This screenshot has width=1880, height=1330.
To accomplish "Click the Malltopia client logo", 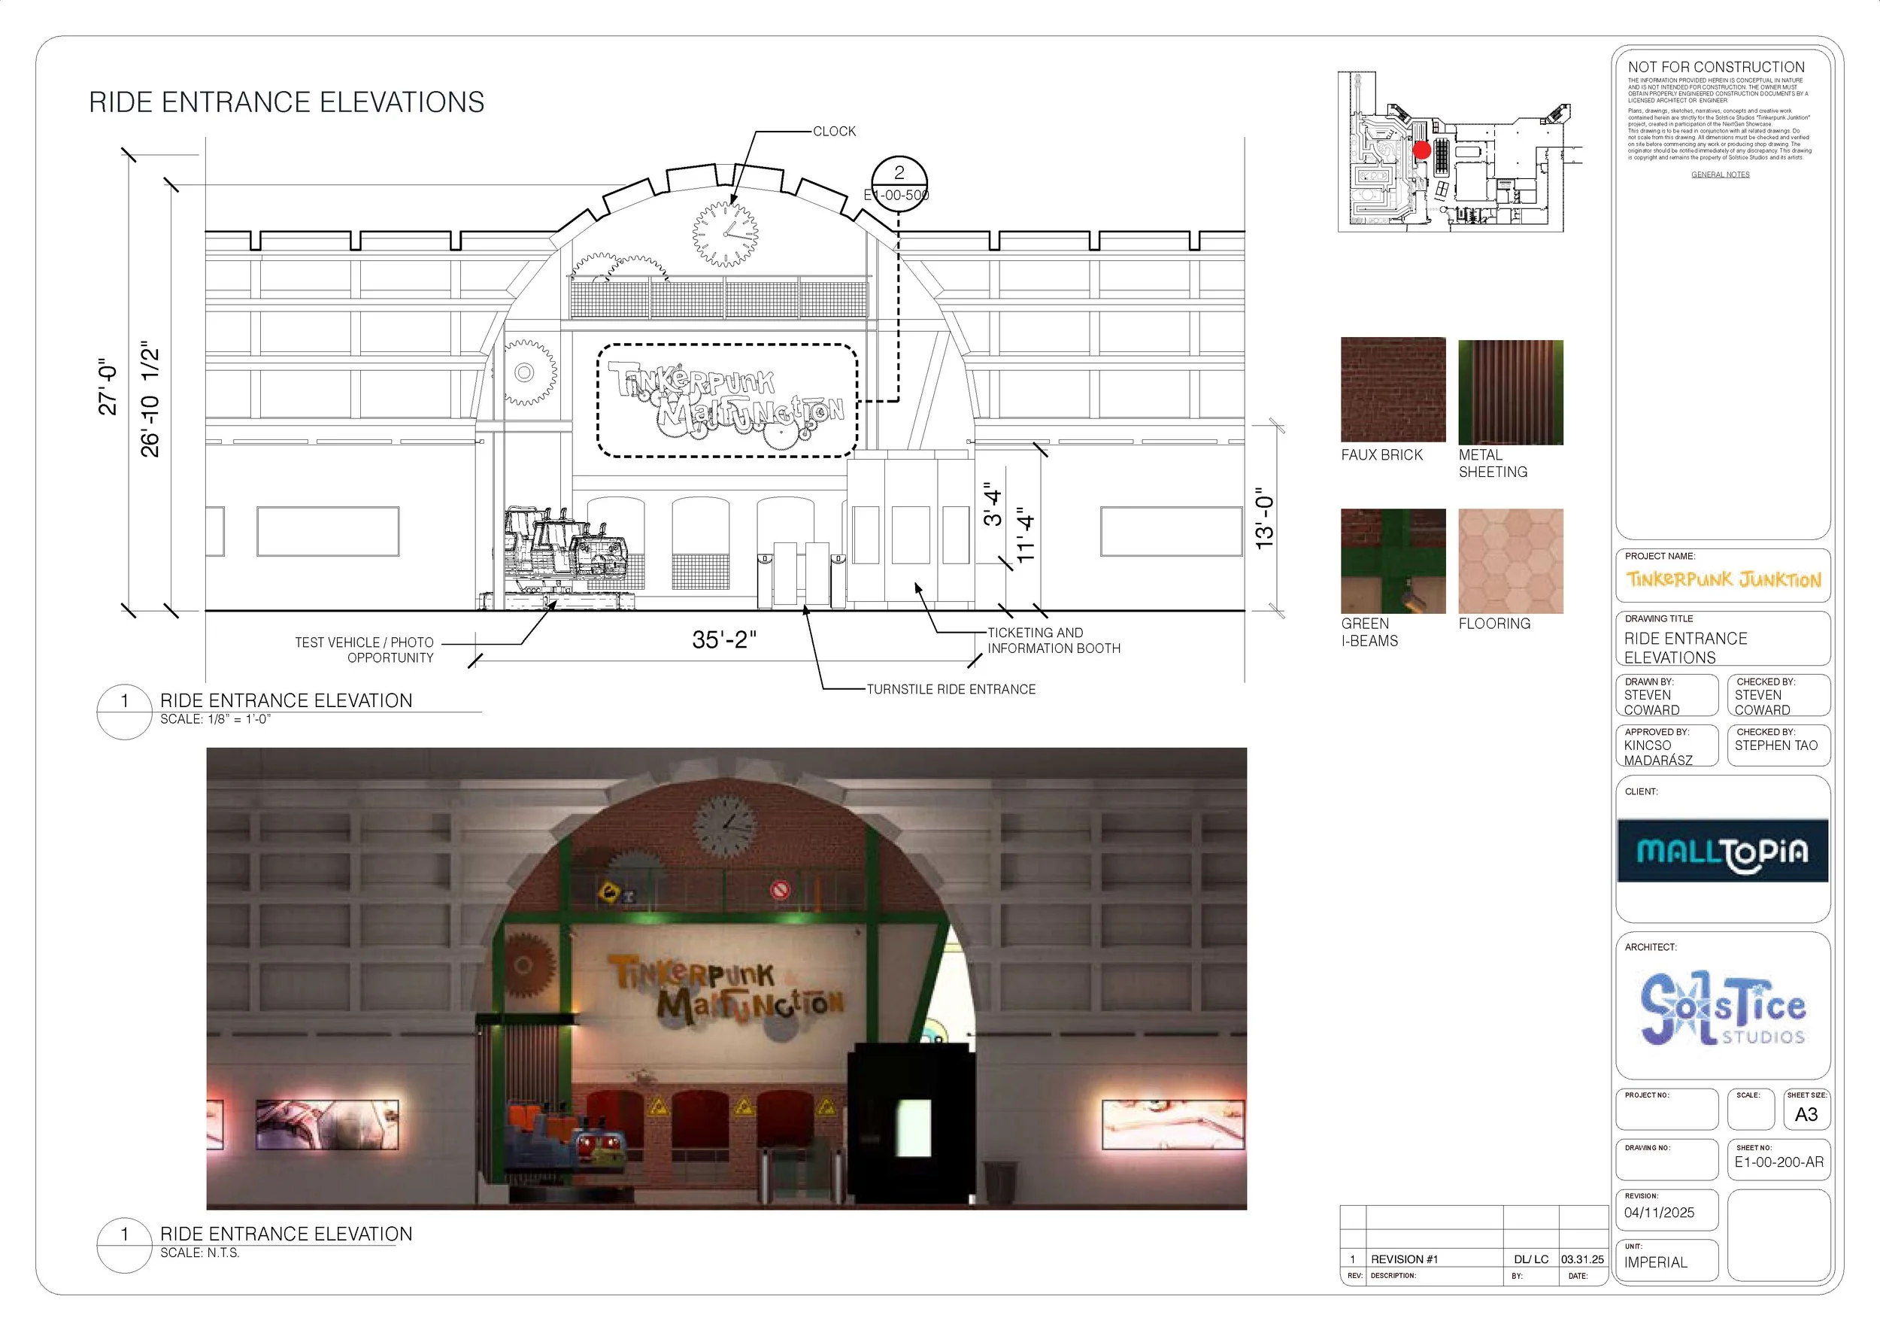I will coord(1722,851).
